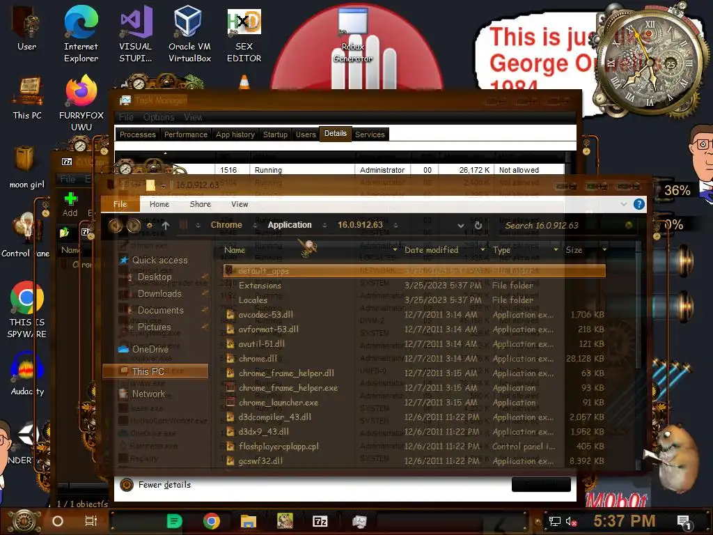Click the Start button on taskbar
713x535 pixels.
(24, 521)
